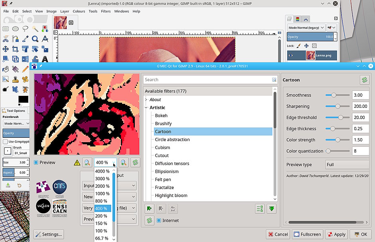The image size is (375, 242).
Task: Choose the Clone stamp tool
Action: tap(15, 79)
